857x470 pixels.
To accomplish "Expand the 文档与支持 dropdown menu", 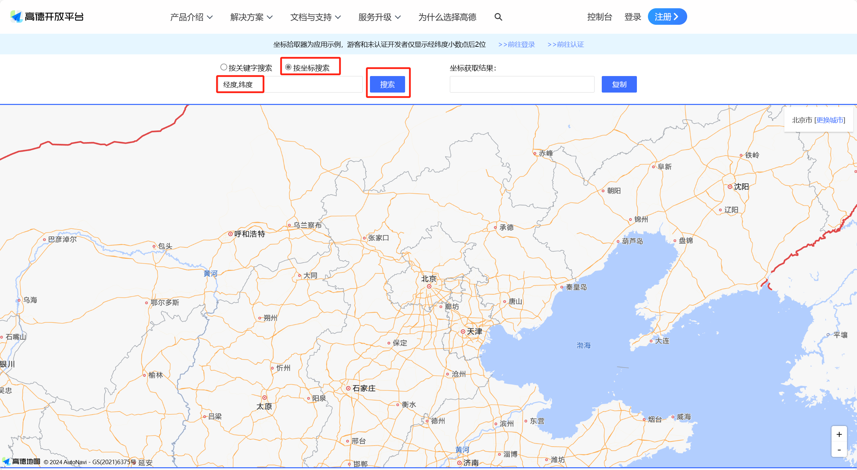I will [x=315, y=17].
